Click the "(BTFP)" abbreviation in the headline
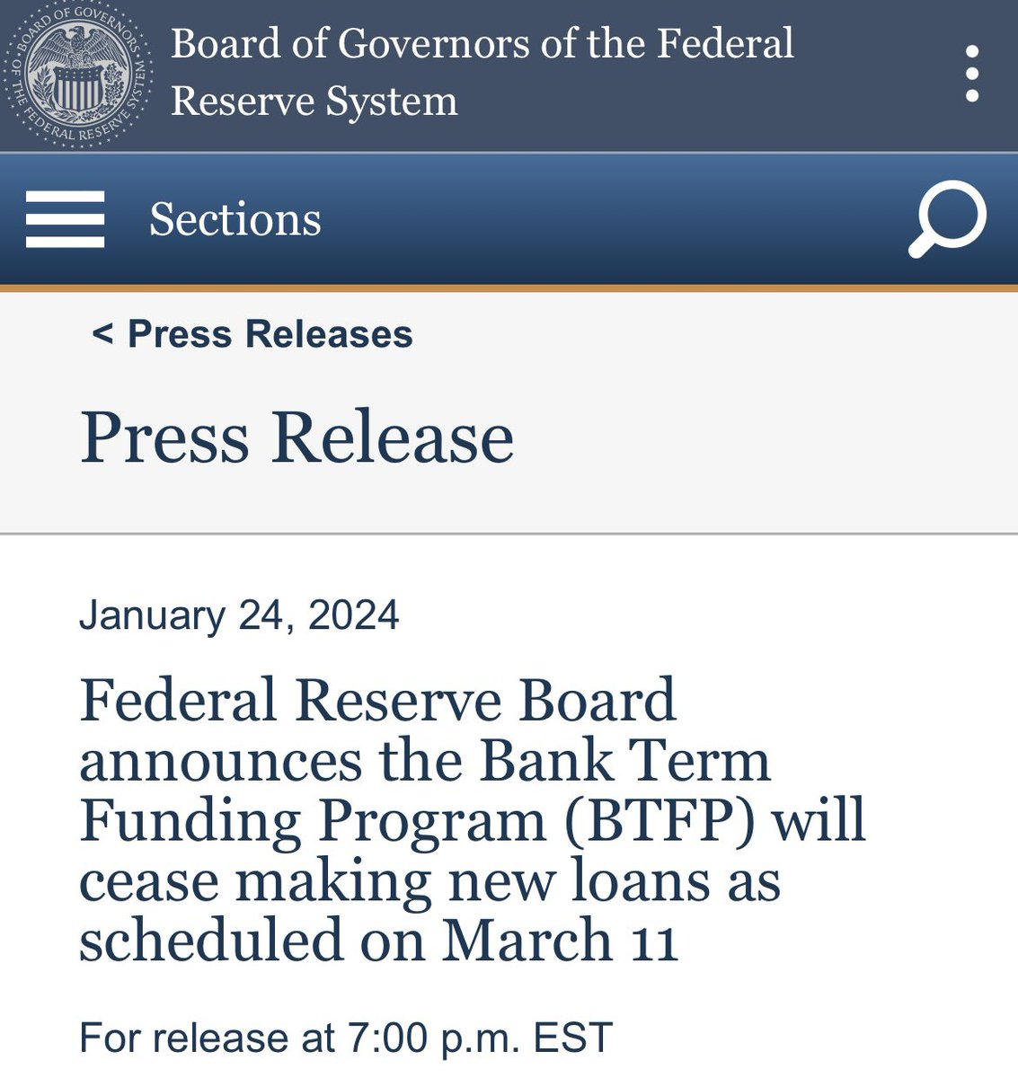Screen dimensions: 1018x1078 point(660,821)
